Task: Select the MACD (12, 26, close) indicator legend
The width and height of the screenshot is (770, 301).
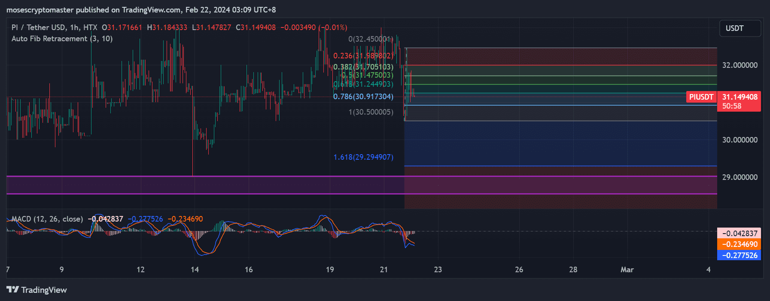Action: click(x=47, y=219)
